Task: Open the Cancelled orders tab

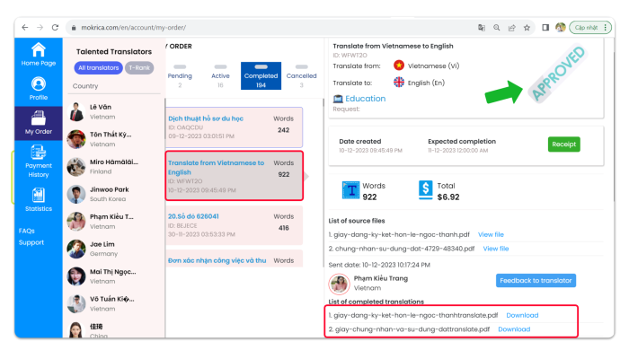Action: pyautogui.click(x=301, y=77)
